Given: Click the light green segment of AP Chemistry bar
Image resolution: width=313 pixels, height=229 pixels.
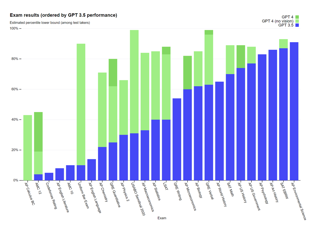Looking at the screenshot, I should [x=102, y=110].
